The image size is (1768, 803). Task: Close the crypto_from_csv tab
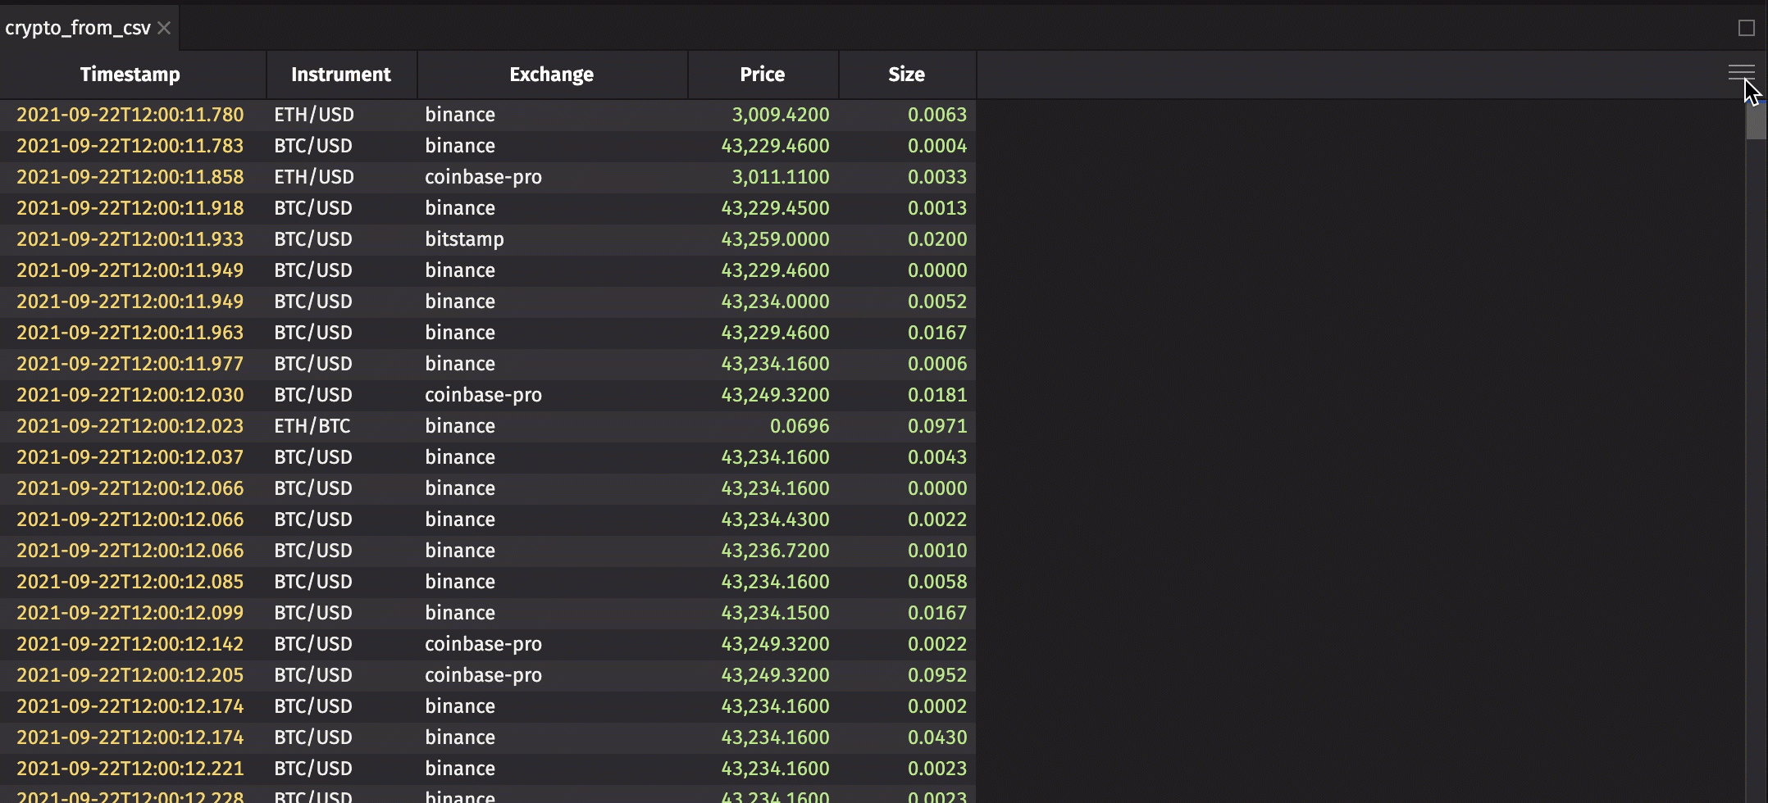click(164, 28)
